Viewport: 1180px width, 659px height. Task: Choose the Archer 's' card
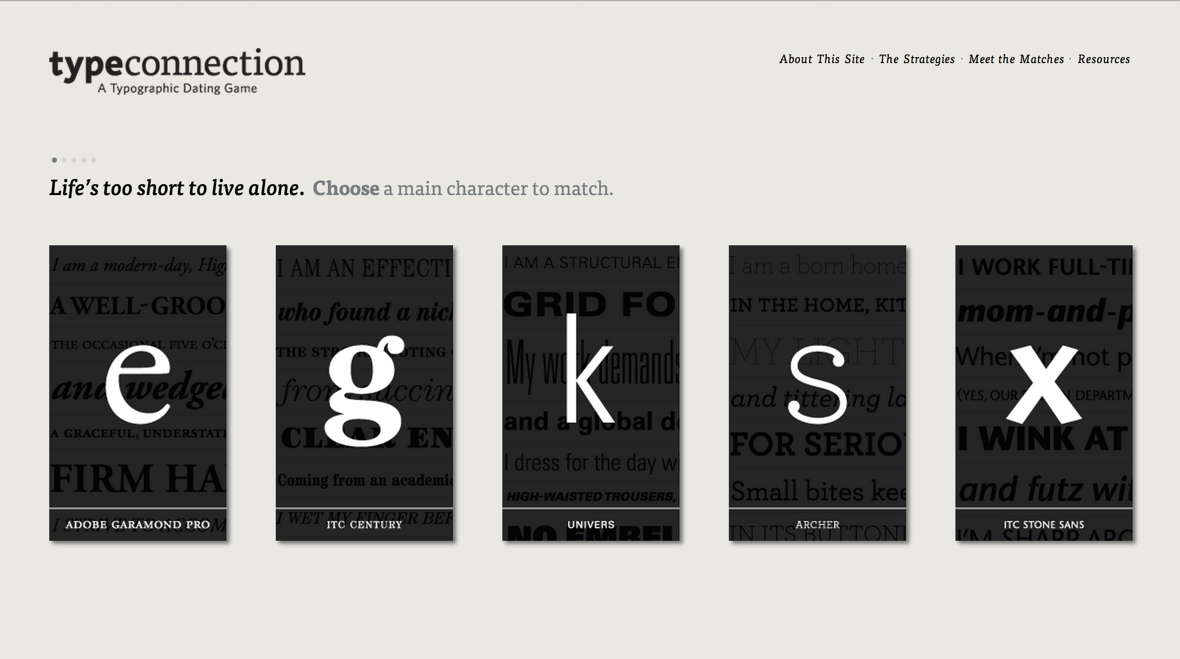818,393
